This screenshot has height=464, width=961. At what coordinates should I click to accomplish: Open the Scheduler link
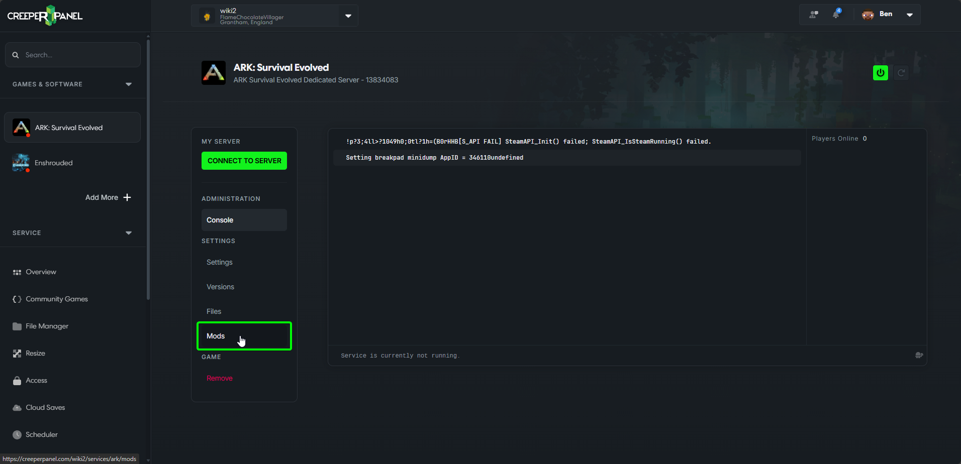click(42, 435)
